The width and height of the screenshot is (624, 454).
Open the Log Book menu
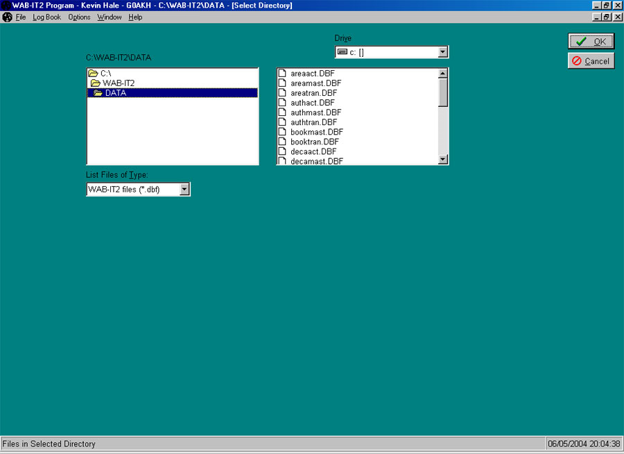pos(46,17)
